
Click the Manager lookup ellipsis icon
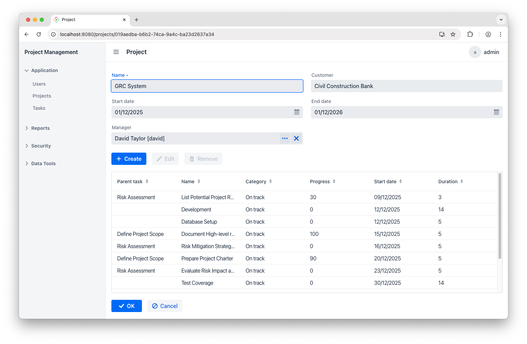(285, 138)
